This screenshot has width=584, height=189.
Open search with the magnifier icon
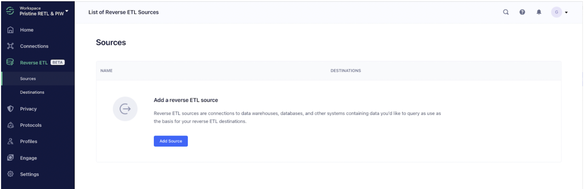506,12
